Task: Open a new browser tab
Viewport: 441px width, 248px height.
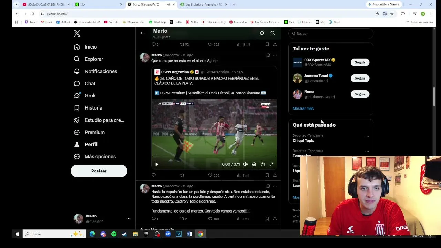Action: tap(234, 4)
